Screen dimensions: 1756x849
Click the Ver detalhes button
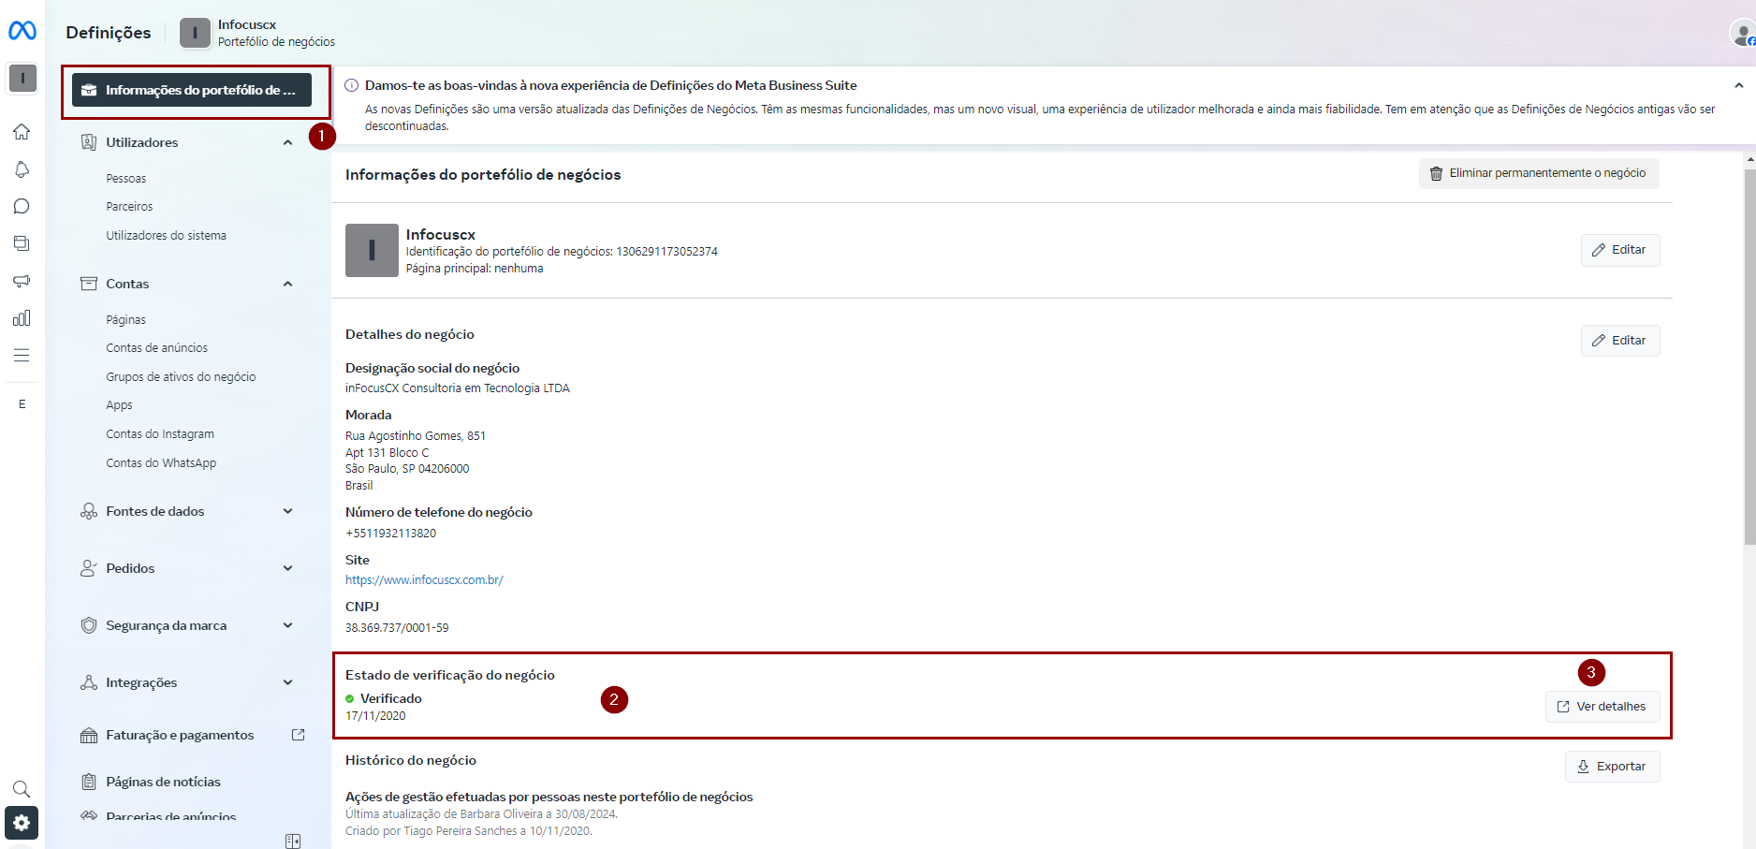(x=1602, y=707)
